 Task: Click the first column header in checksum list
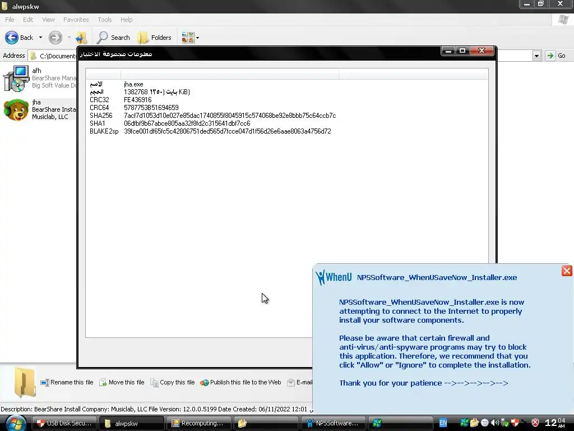pos(103,75)
